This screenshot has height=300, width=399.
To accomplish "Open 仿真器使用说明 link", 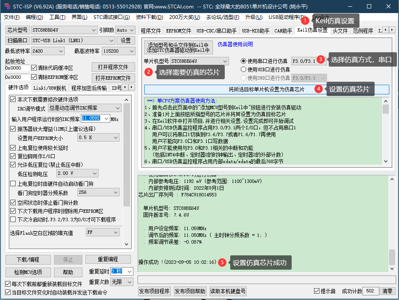I will [x=235, y=44].
